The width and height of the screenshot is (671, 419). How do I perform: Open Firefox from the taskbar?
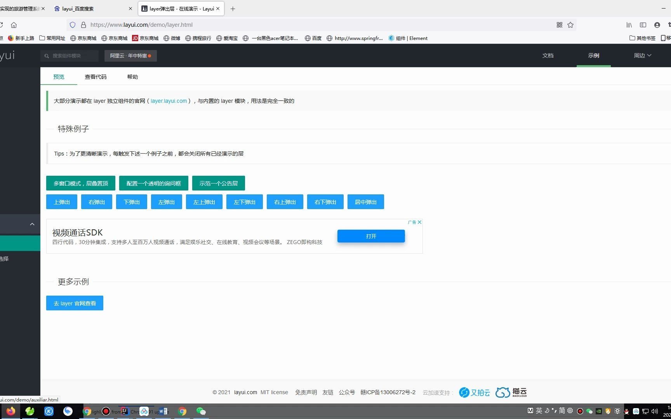point(10,411)
